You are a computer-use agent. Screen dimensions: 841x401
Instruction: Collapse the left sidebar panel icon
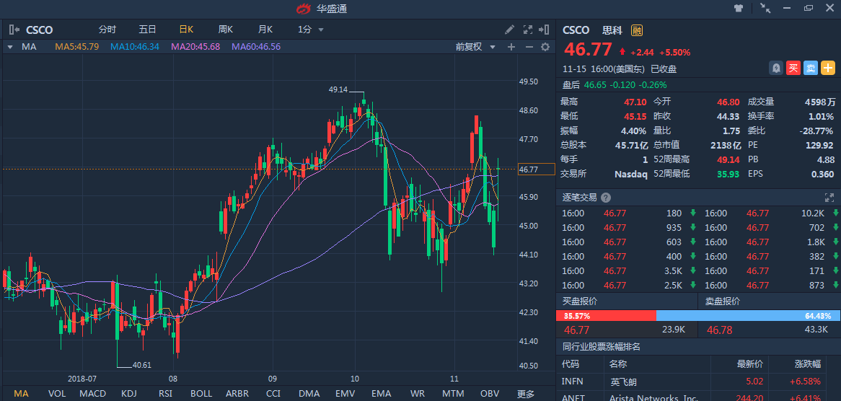pos(14,30)
